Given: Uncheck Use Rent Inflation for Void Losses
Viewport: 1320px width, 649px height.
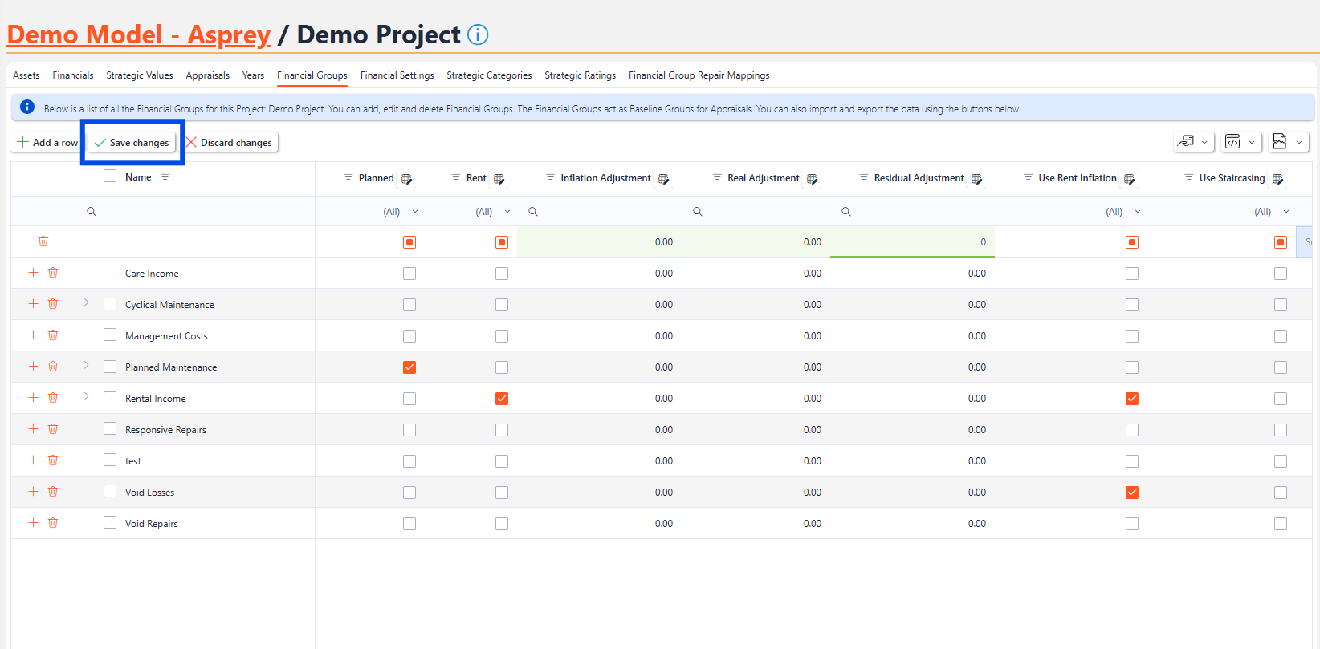Looking at the screenshot, I should 1132,493.
